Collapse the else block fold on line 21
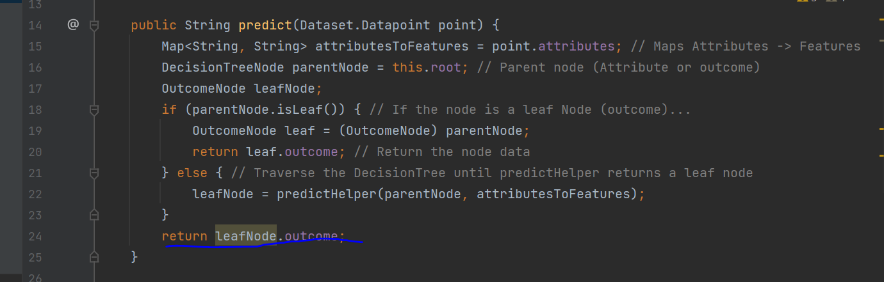The width and height of the screenshot is (884, 282). coord(94,173)
